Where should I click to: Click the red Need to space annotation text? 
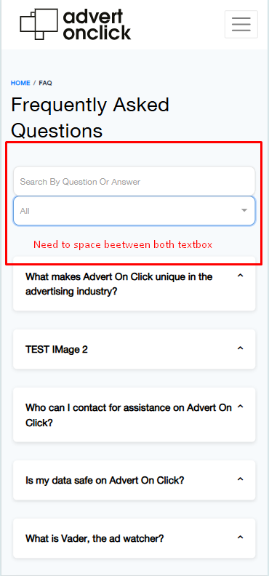pos(123,244)
